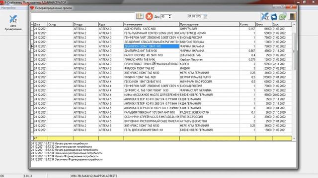This screenshot has height=178, width=318.
Task: Click ШЕРИНГ ПЛАУ БЕЛЬГИЯ manufacturer cell
Action: [209, 77]
